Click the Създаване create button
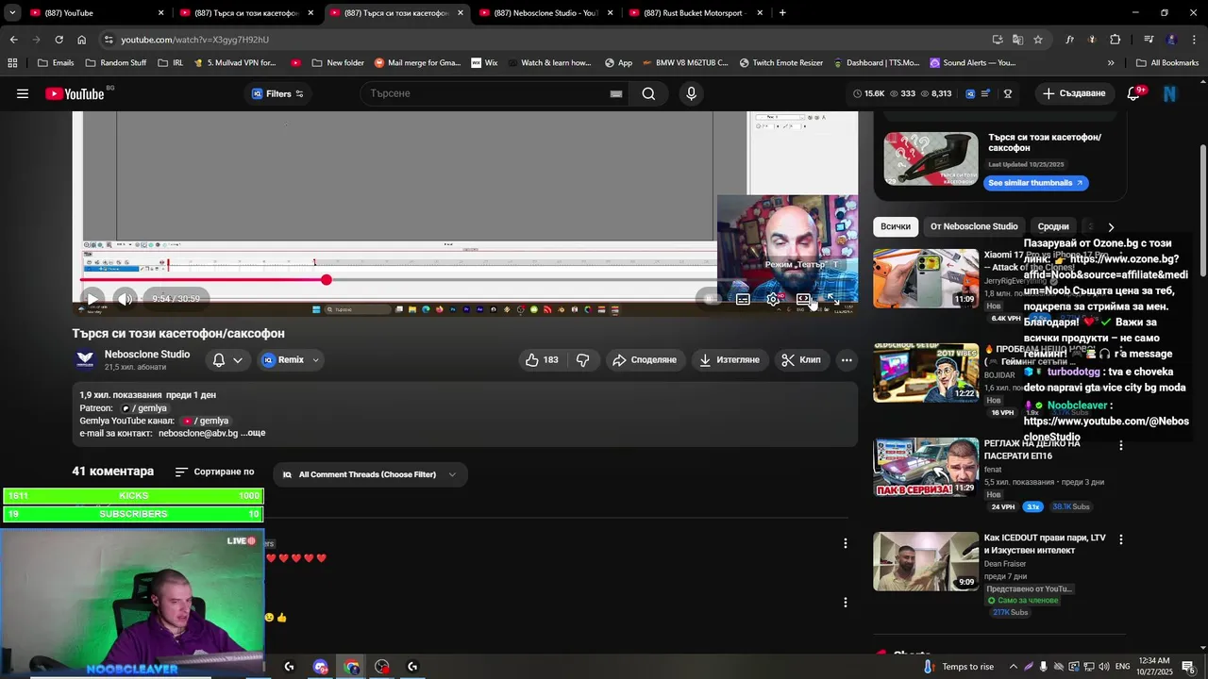 (1074, 93)
